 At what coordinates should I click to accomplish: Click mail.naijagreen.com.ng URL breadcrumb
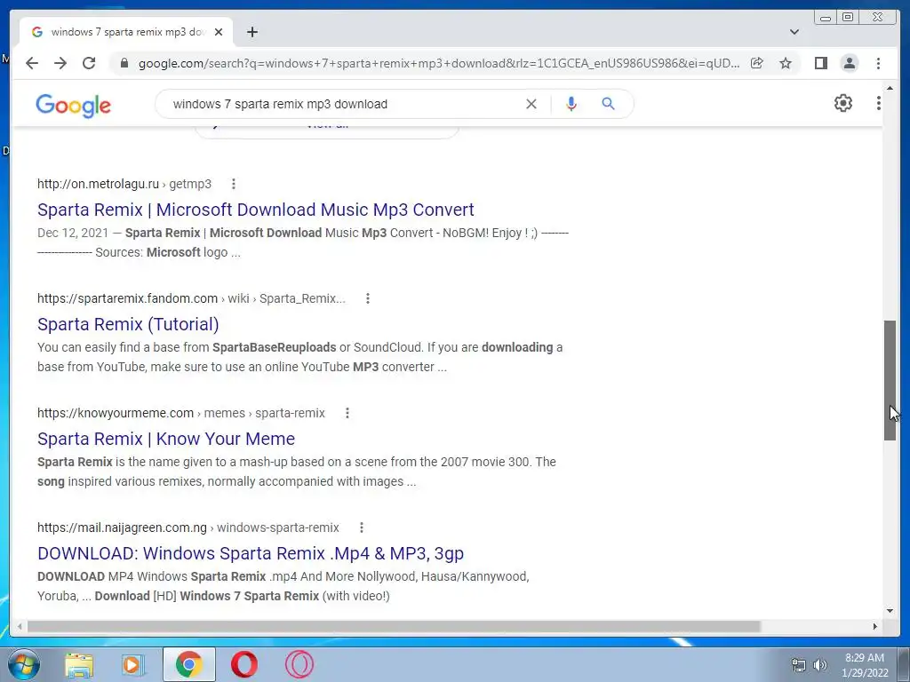click(188, 527)
